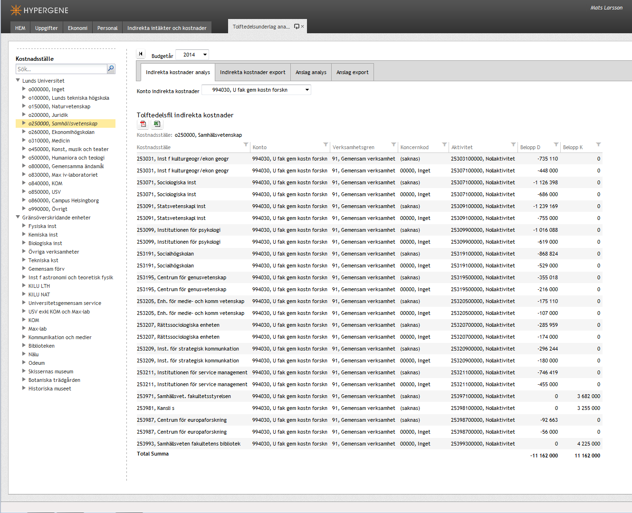
Task: Open the Budgetår 2014 dropdown
Action: [192, 55]
